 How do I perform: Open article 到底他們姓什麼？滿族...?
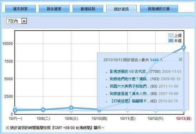click(129, 79)
